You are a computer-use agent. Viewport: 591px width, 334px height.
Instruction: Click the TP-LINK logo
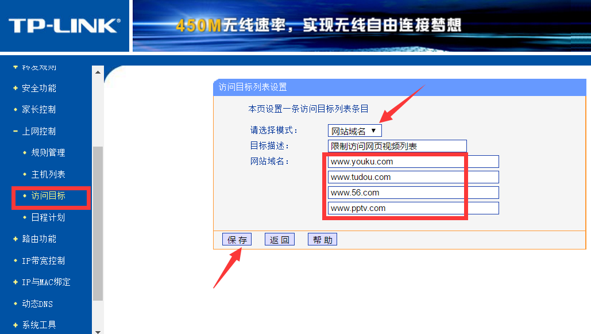click(64, 26)
